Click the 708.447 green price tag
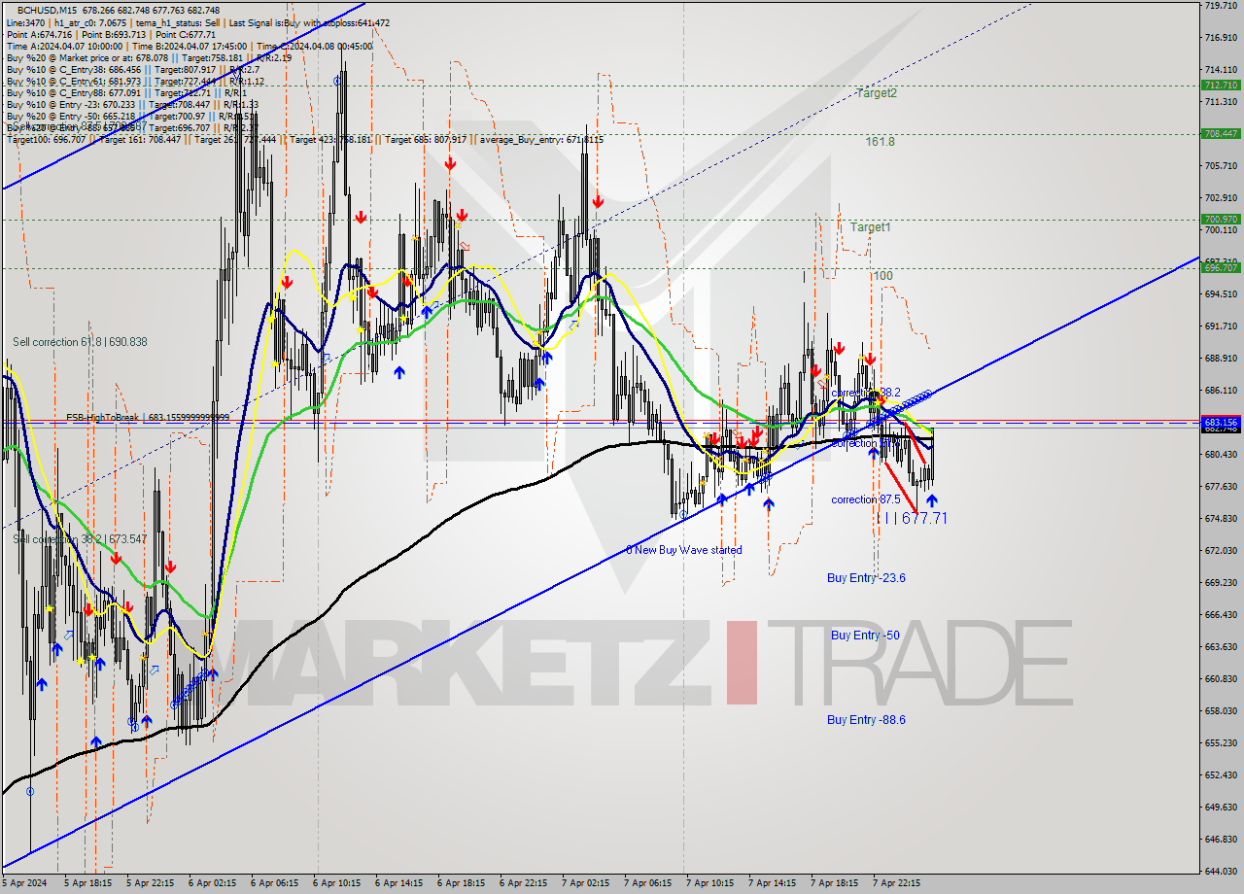 tap(1221, 133)
